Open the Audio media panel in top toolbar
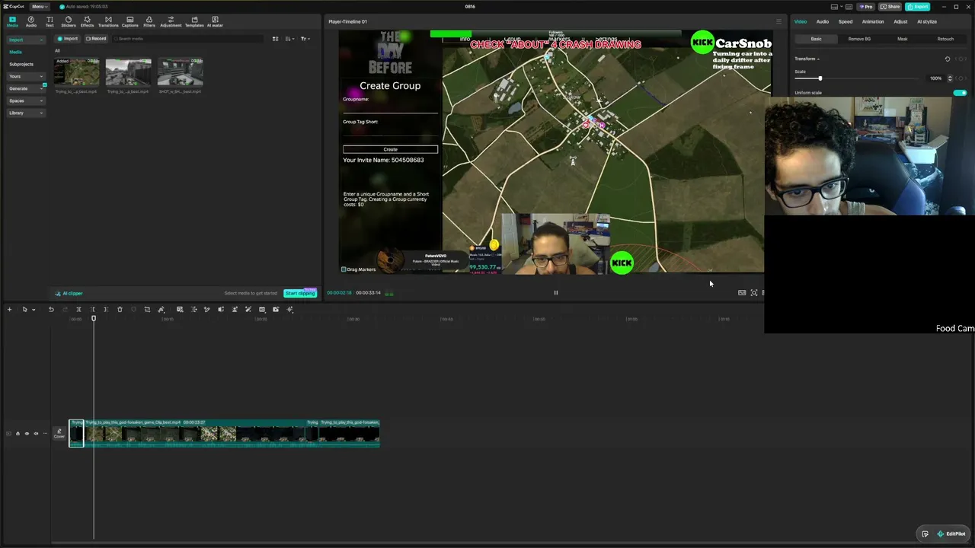The height and width of the screenshot is (548, 975). [x=31, y=21]
